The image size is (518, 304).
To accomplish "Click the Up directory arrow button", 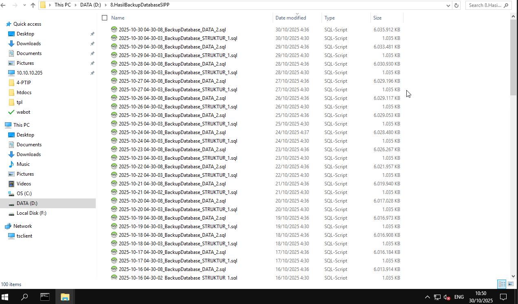I will (33, 5).
